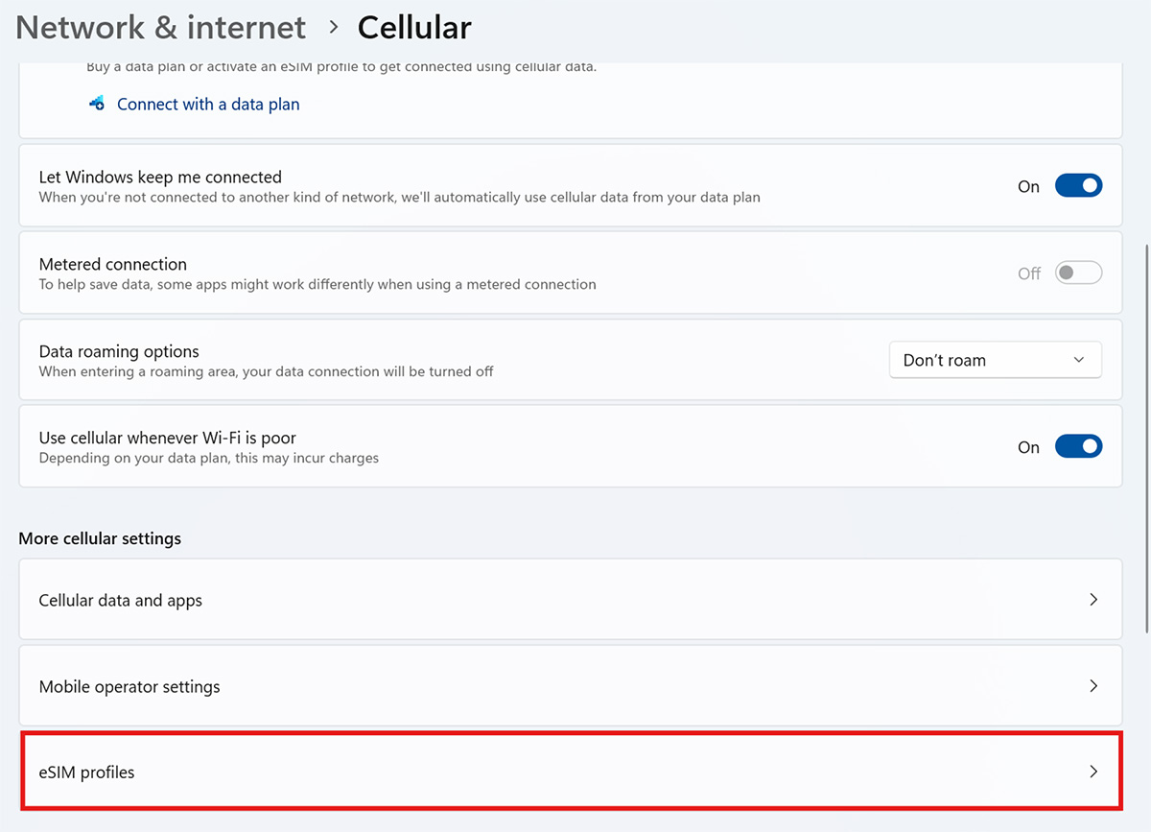Click the More cellular settings heading

click(x=100, y=538)
